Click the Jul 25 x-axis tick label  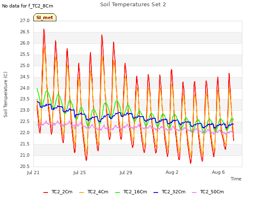pos(80,172)
